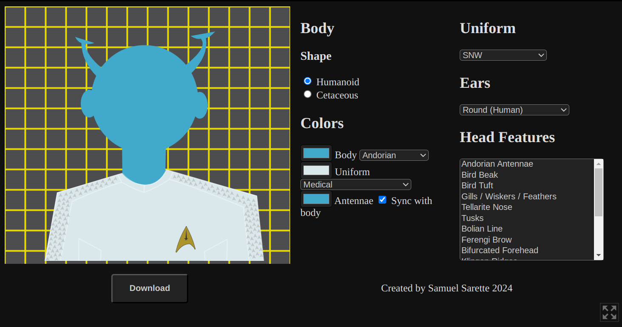The height and width of the screenshot is (327, 622).
Task: Open the Body color picker swatch
Action: tap(316, 153)
